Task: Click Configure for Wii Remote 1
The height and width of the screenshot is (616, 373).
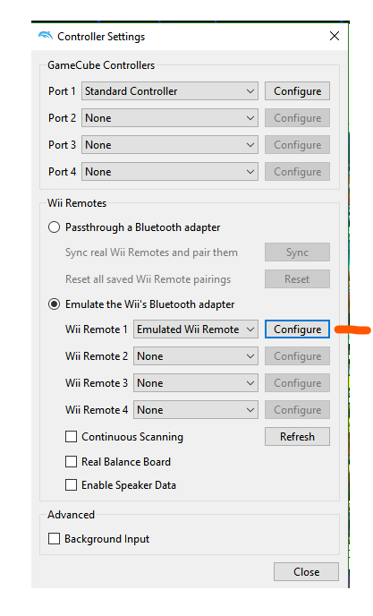Action: [x=297, y=329]
